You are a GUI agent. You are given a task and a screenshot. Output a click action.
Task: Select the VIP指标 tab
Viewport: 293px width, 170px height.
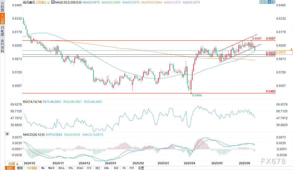[32, 168]
